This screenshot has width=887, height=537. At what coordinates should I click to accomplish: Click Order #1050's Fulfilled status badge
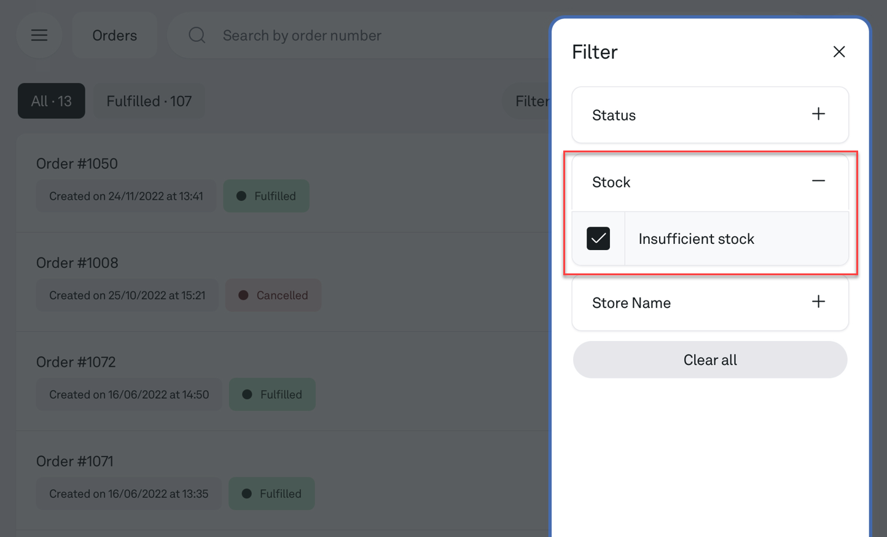[267, 196]
